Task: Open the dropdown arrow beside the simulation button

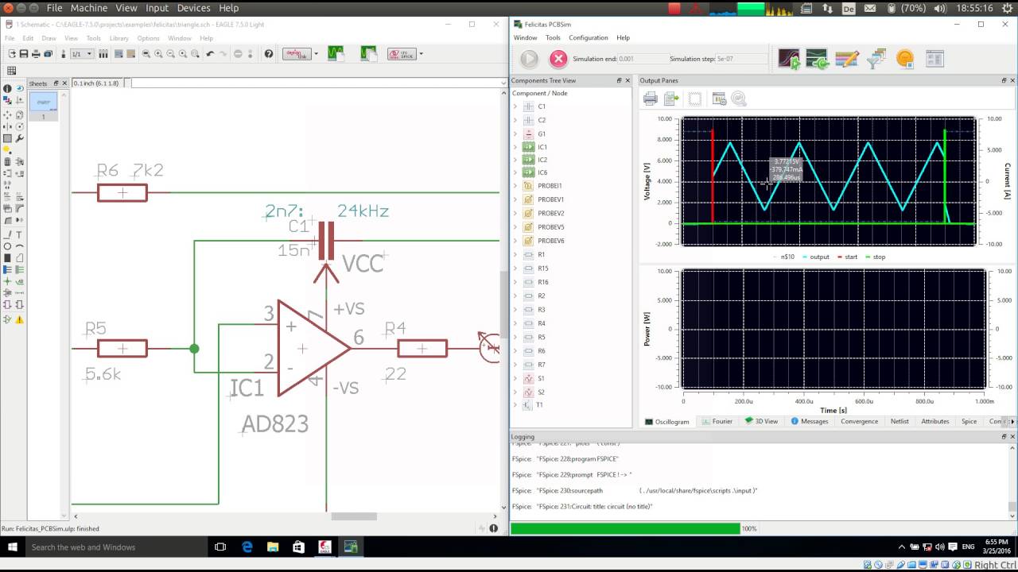Action: 422,54
